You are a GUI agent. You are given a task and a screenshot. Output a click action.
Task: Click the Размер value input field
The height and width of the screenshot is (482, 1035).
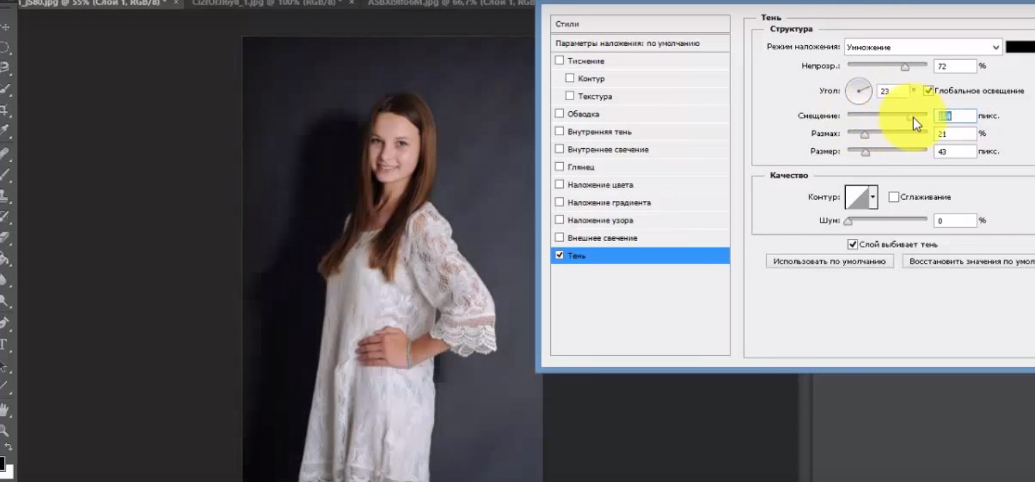point(955,152)
